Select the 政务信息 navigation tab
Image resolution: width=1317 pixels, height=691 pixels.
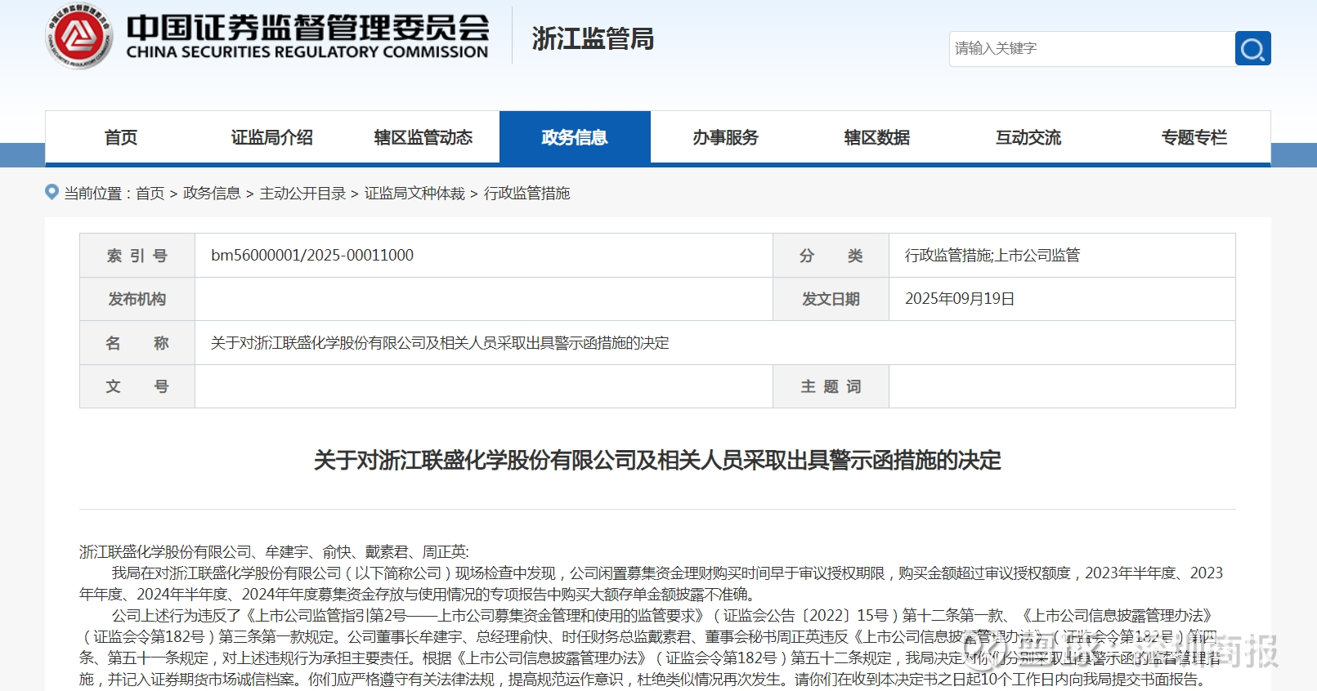(x=575, y=137)
